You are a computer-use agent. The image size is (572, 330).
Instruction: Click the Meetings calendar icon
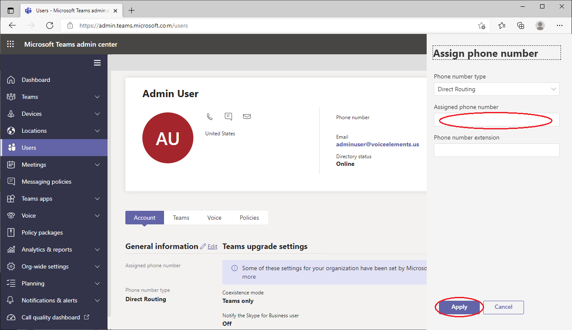[11, 165]
